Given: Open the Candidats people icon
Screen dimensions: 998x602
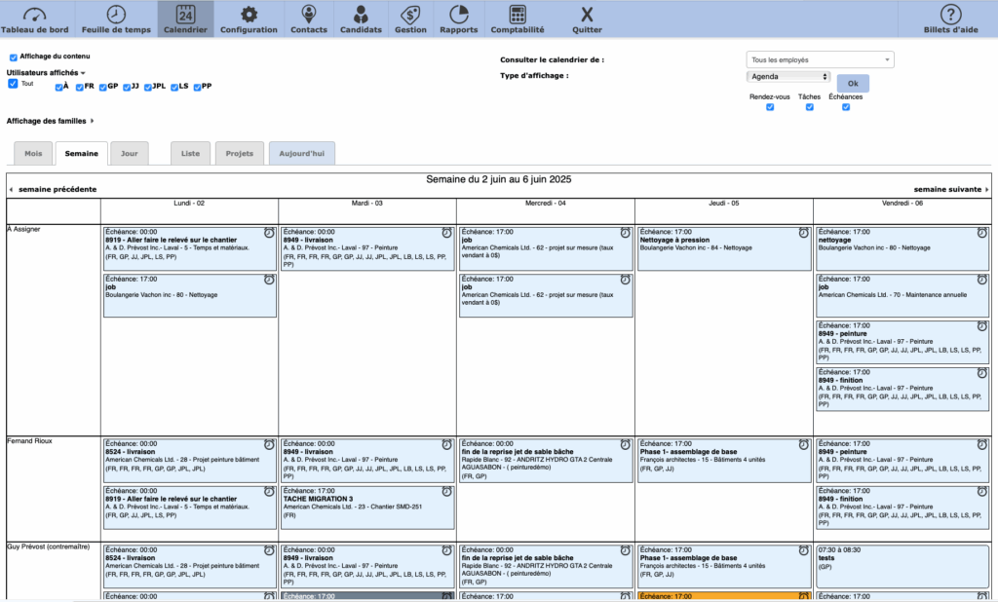Looking at the screenshot, I should (x=361, y=15).
